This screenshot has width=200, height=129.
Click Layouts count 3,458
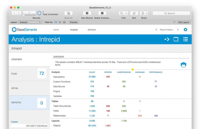point(92,121)
